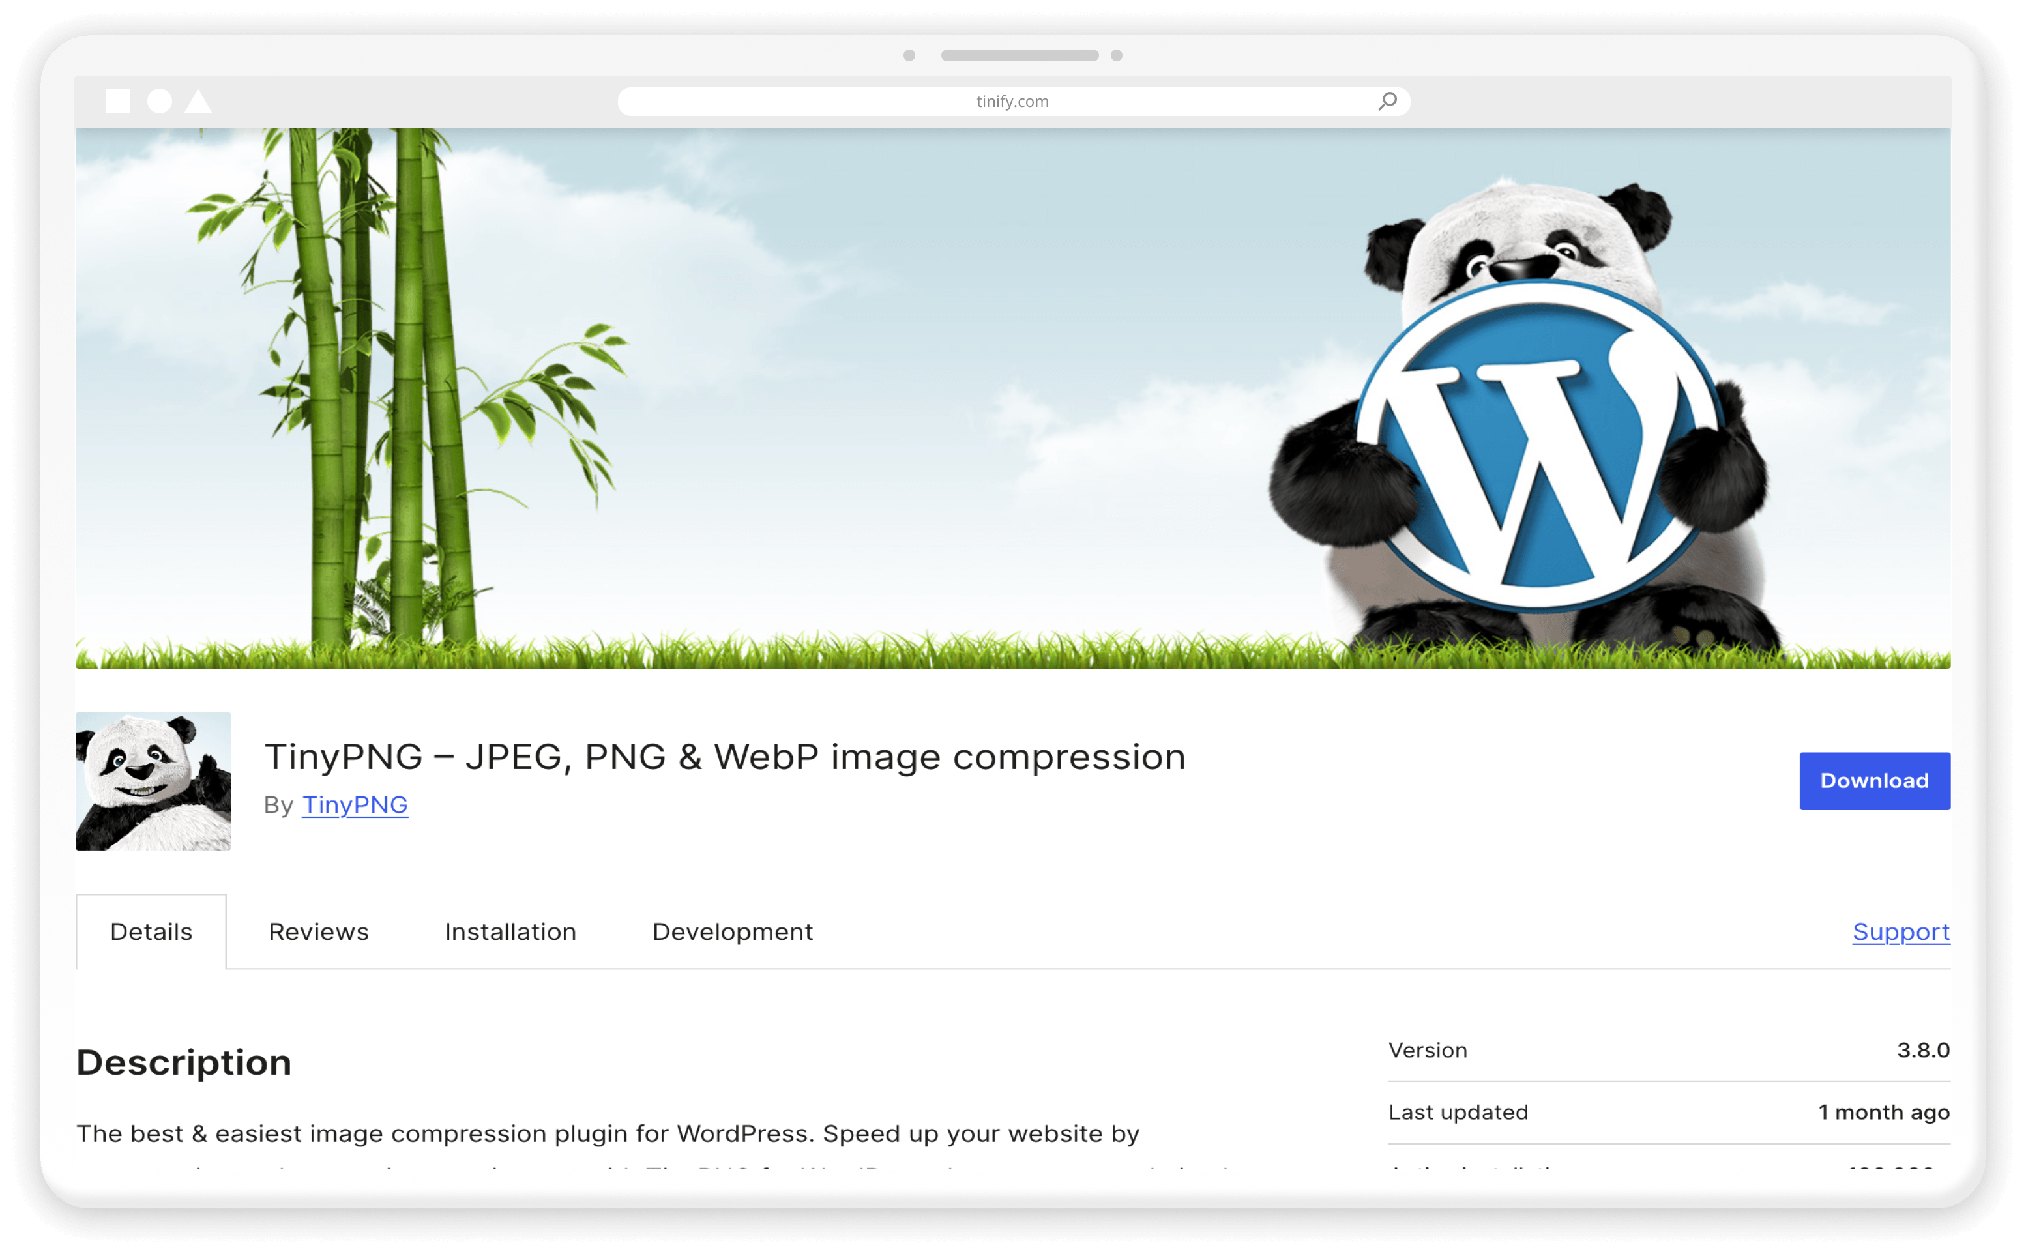
Task: Open the Support link
Action: coord(1901,931)
